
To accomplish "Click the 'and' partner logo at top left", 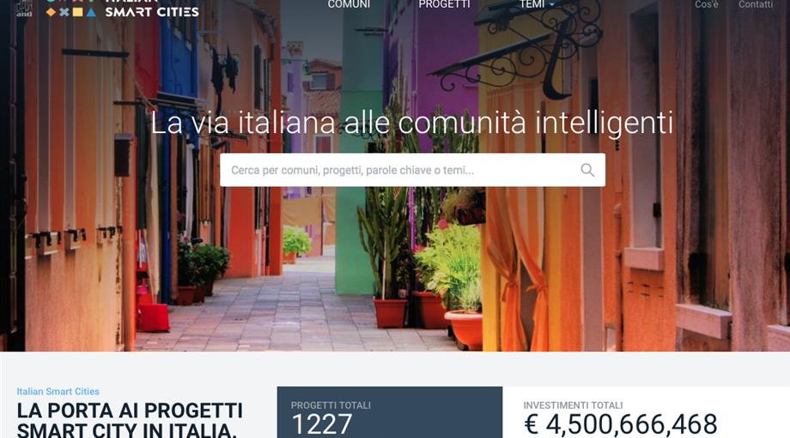I will pos(24,9).
